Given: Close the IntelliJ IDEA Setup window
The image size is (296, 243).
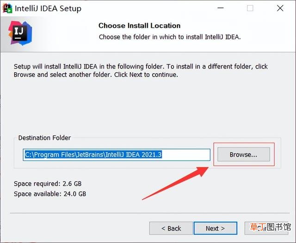Looking at the screenshot, I should click(280, 8).
